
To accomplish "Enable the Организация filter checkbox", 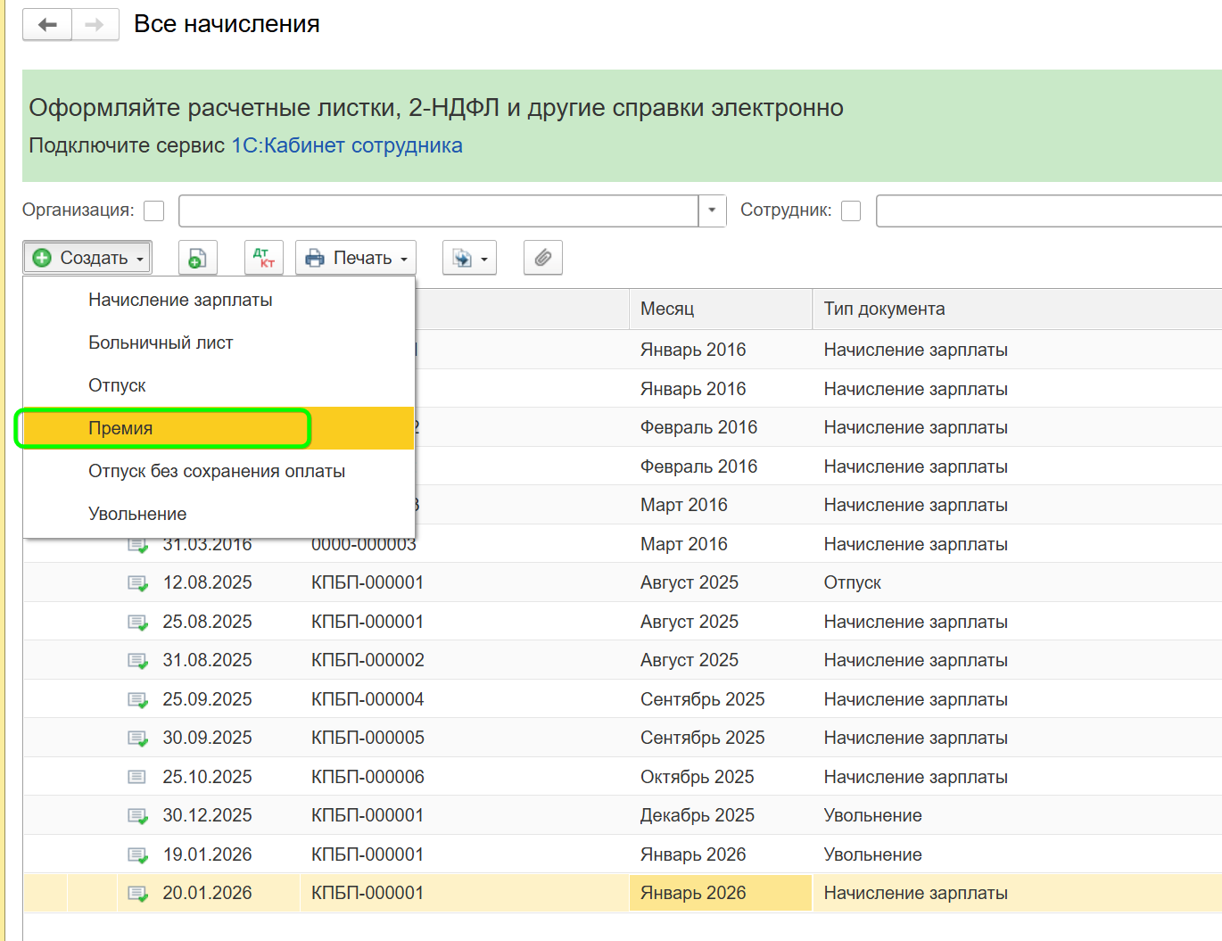I will point(154,210).
